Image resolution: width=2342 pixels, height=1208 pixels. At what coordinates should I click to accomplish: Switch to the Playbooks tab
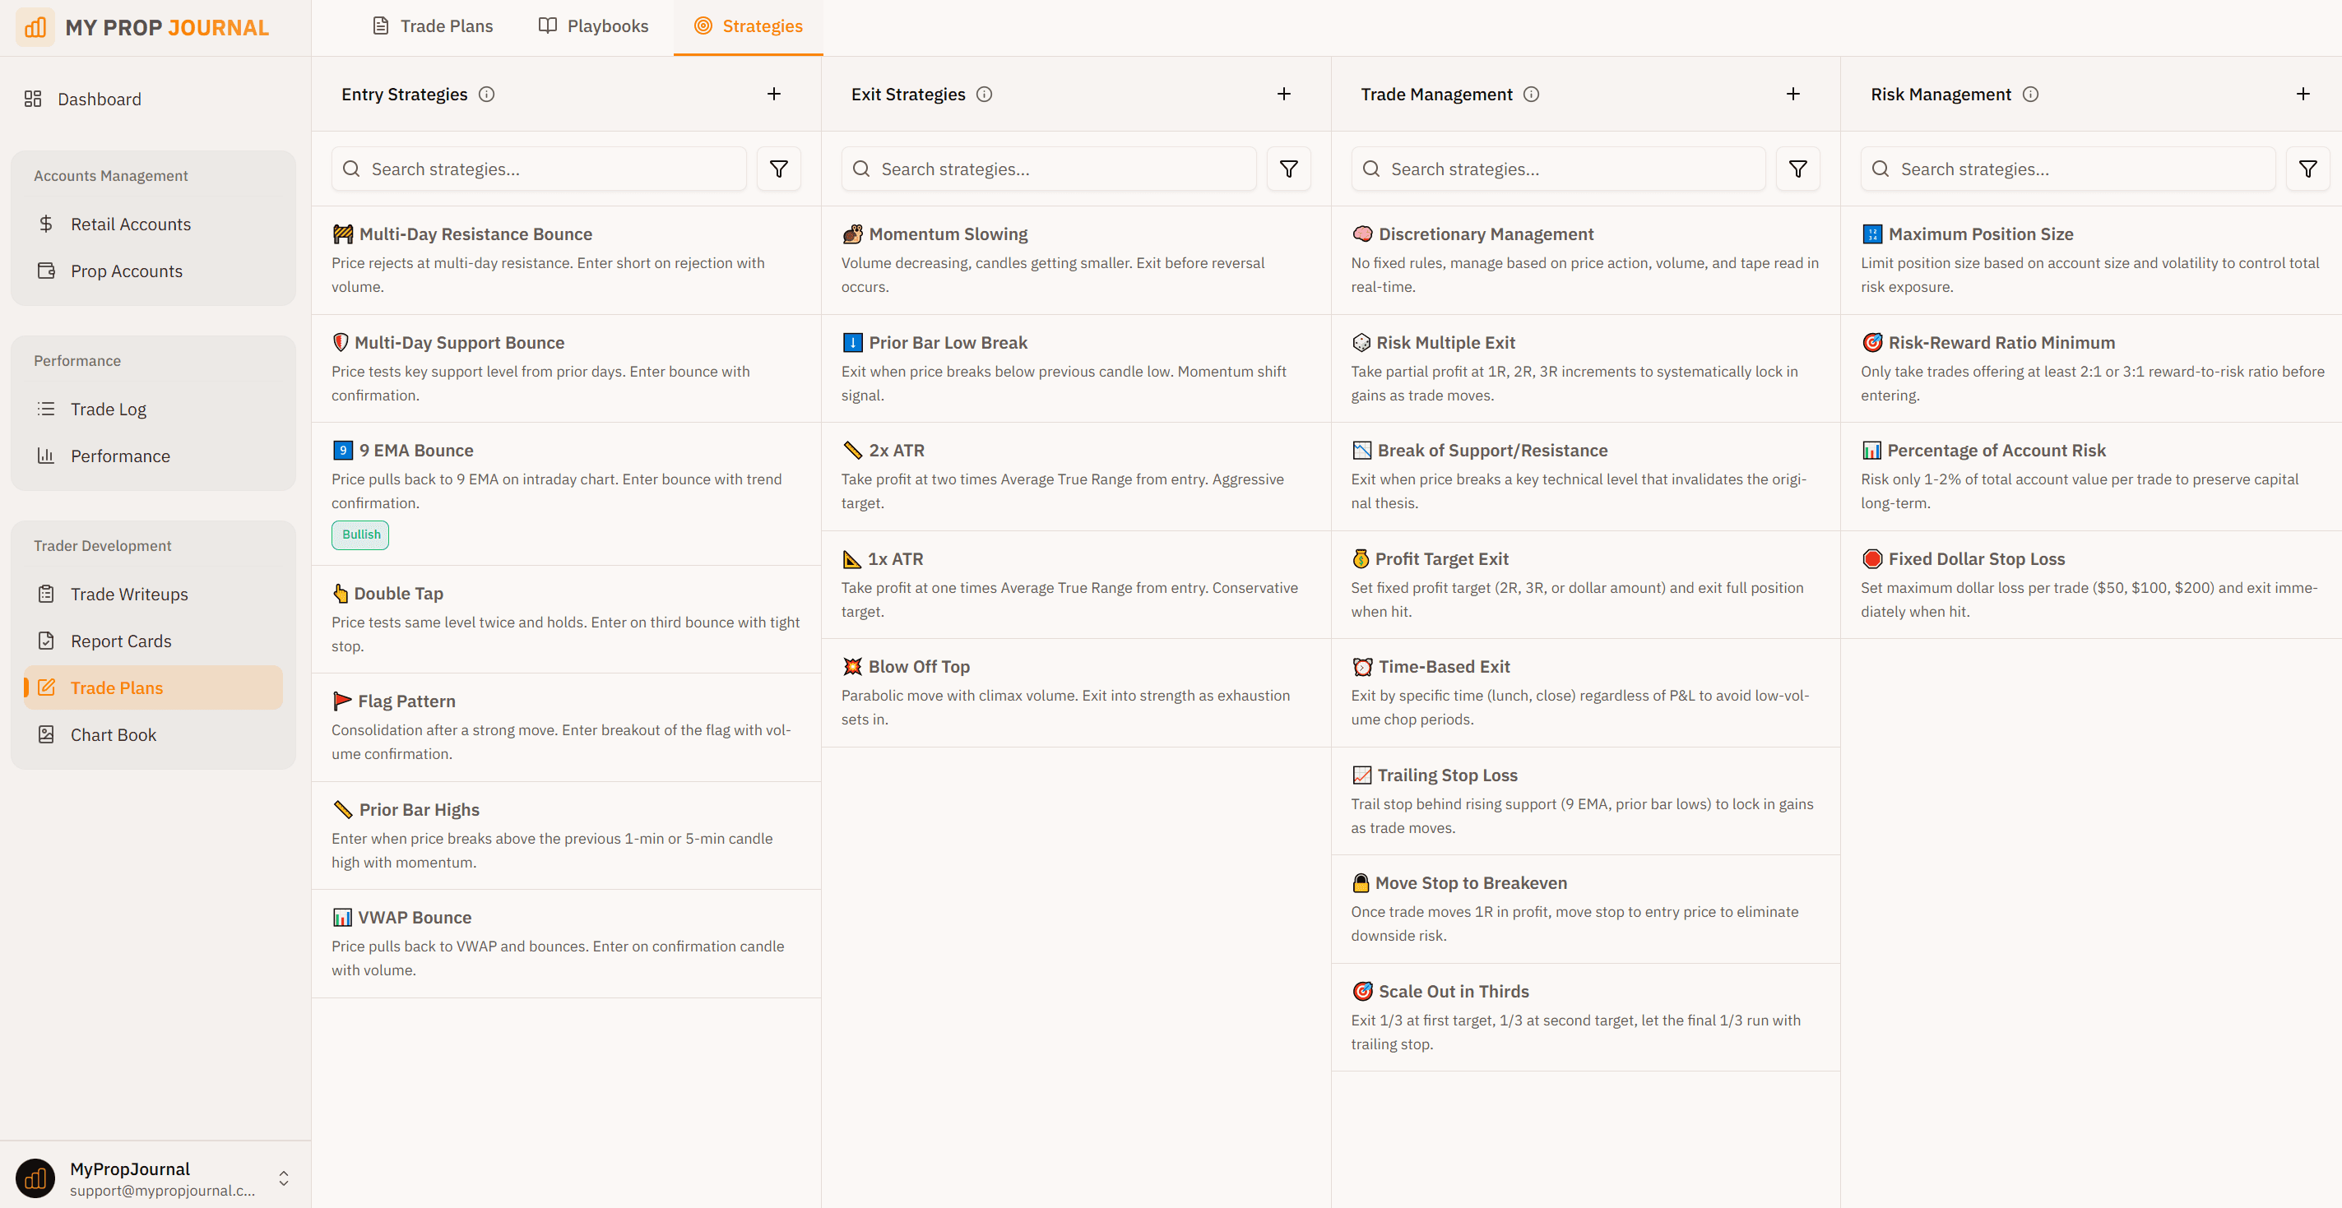pyautogui.click(x=594, y=26)
